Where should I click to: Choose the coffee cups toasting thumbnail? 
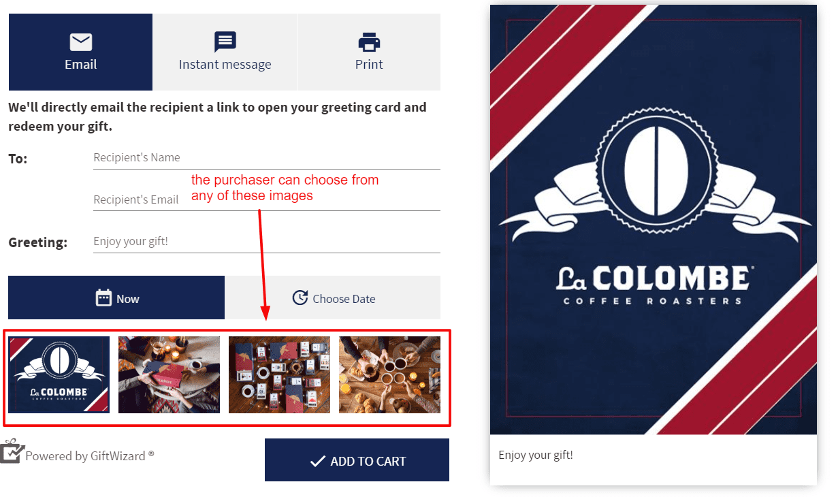tap(389, 374)
